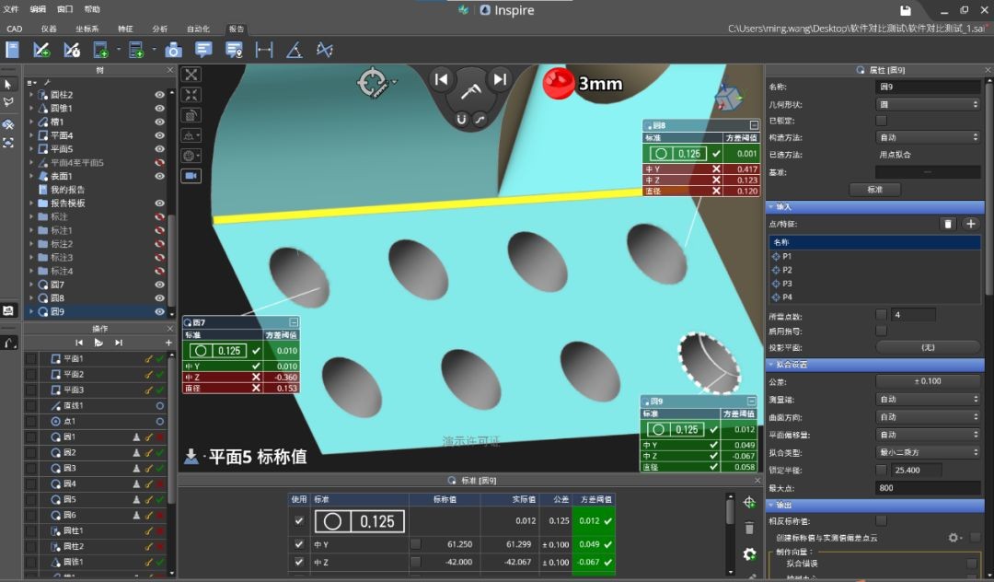Click the 投影平面 (无) button
994x582 pixels.
pos(928,347)
